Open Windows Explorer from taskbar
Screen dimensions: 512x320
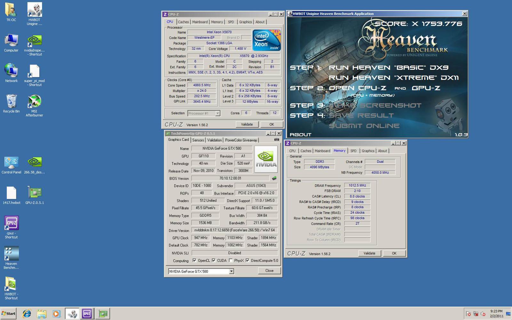click(x=42, y=314)
